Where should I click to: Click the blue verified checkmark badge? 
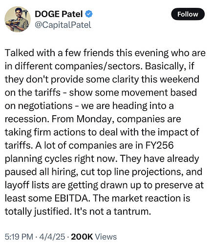pyautogui.click(x=89, y=14)
